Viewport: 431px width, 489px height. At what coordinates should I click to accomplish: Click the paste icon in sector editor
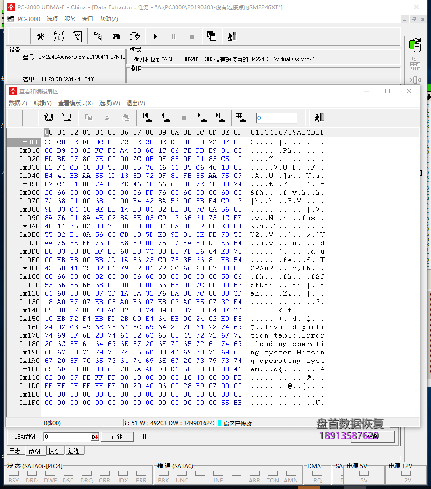click(125, 118)
